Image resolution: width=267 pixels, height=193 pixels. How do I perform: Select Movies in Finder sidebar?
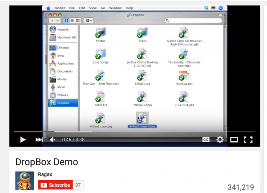[63, 79]
